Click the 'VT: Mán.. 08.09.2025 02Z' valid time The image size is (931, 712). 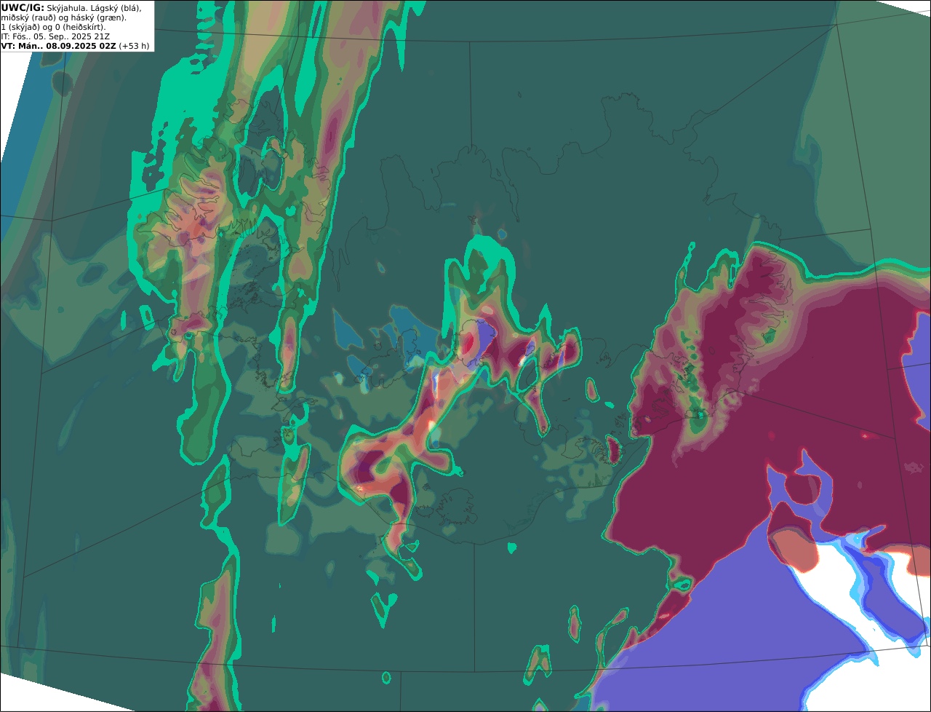[x=58, y=46]
